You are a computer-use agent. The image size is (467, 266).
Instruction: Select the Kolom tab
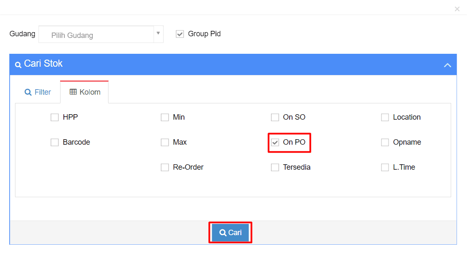point(85,92)
